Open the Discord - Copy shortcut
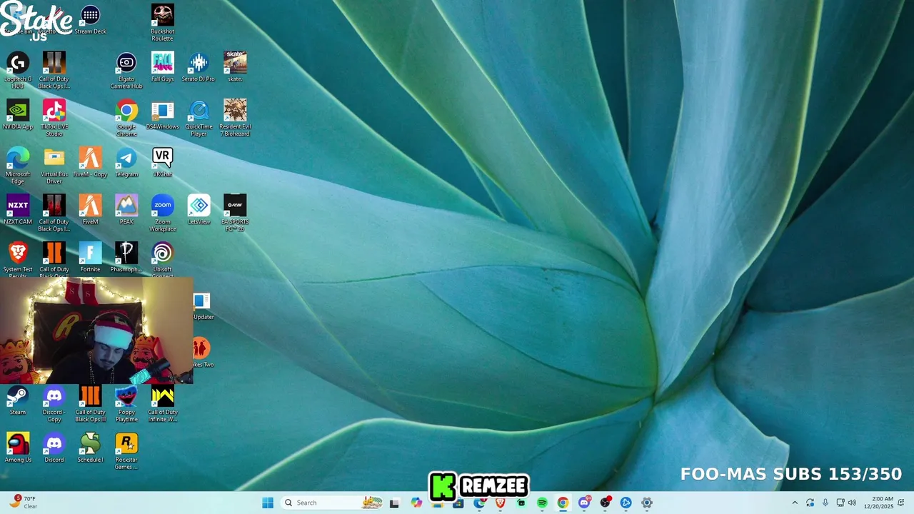 click(54, 404)
